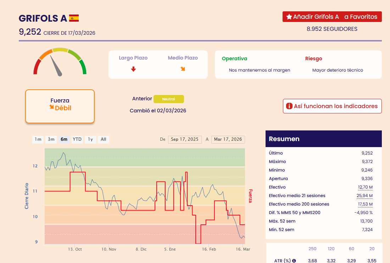Screen dimensions: 390x263
Task: Click the Máximo value 9,372
Action: coord(367,162)
